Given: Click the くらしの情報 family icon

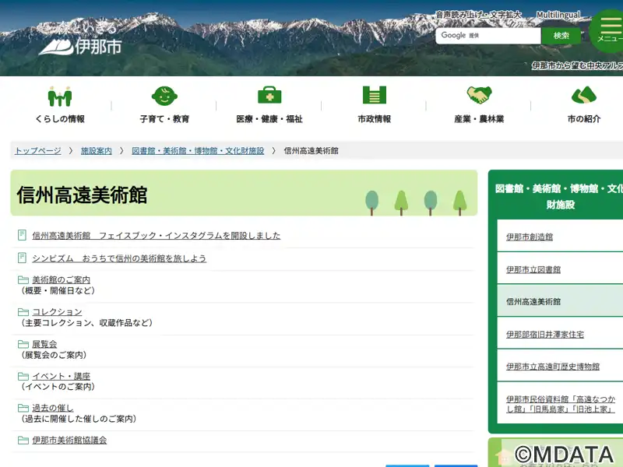Looking at the screenshot, I should (x=59, y=96).
